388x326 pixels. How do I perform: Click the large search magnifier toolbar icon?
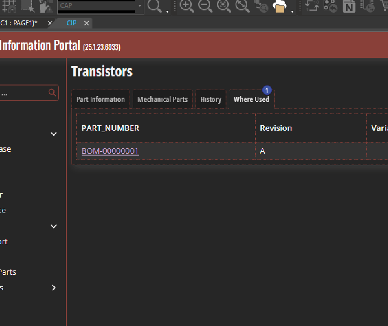(x=155, y=6)
